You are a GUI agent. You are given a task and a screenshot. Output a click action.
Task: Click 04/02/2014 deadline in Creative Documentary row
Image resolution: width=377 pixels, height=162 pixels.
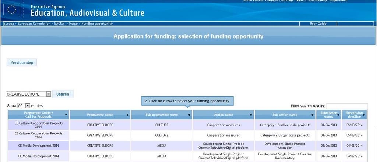coord(355,156)
